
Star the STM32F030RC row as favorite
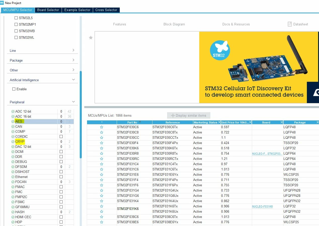tap(102, 159)
